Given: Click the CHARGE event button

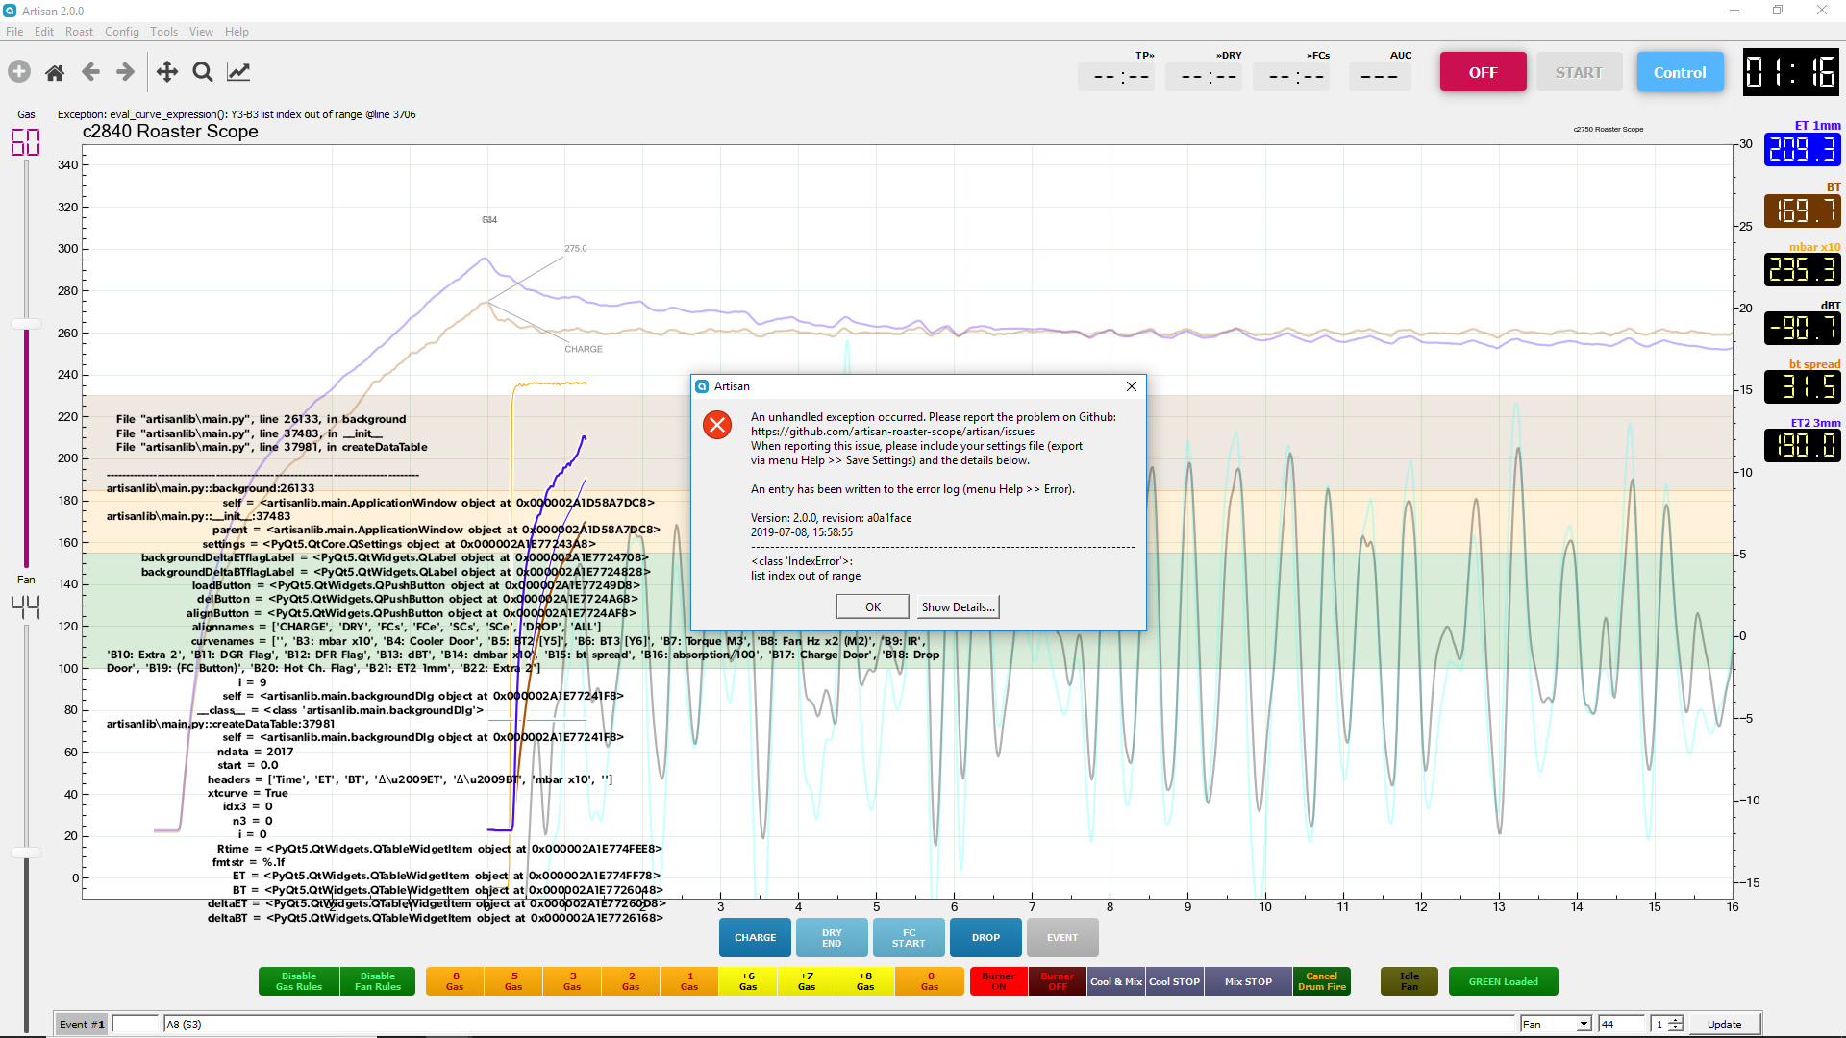Looking at the screenshot, I should click(x=755, y=938).
